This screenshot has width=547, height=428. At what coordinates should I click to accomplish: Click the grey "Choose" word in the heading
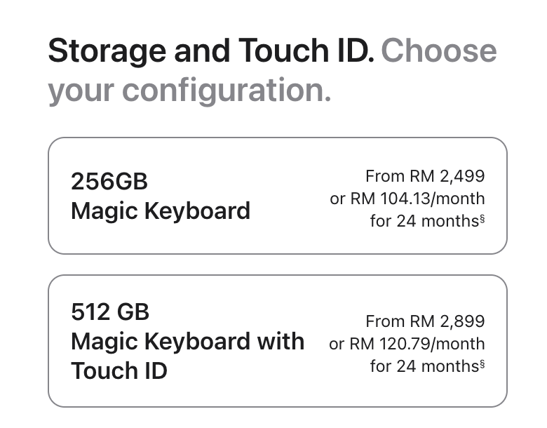439,51
